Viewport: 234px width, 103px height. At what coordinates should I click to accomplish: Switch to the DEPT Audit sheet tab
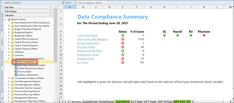point(179,102)
